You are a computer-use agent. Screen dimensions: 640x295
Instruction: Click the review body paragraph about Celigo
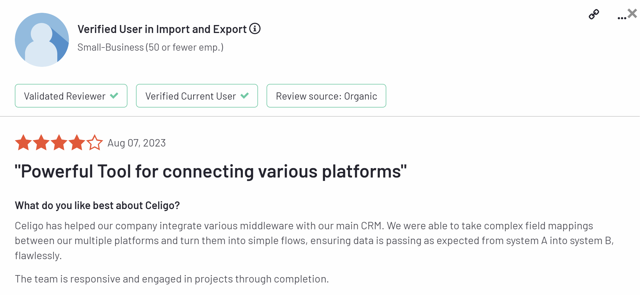tap(314, 240)
